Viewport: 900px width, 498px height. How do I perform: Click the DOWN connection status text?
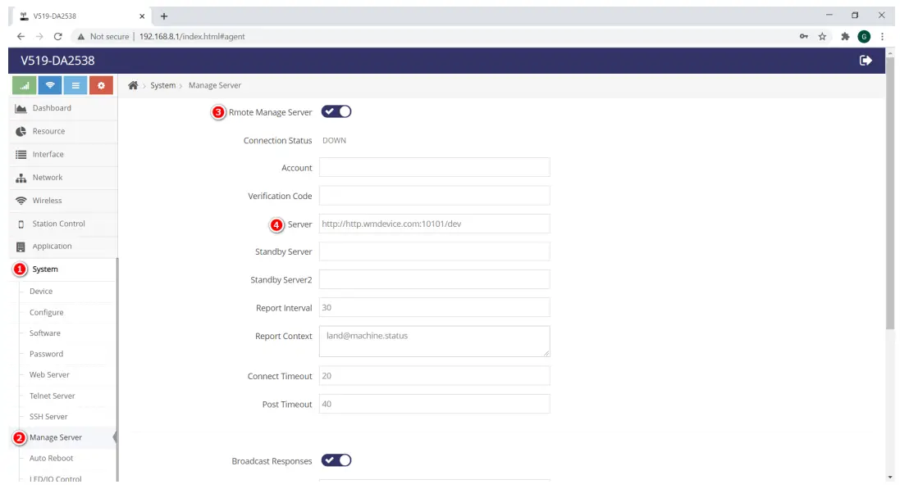(334, 140)
